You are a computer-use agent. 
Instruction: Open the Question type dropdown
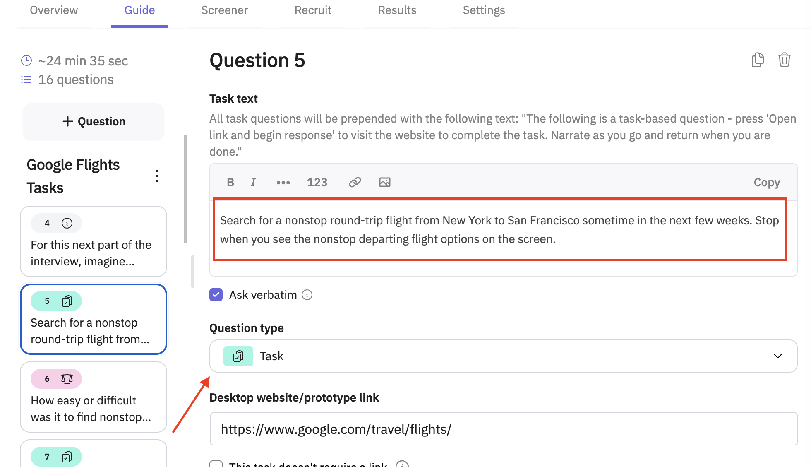tap(503, 356)
